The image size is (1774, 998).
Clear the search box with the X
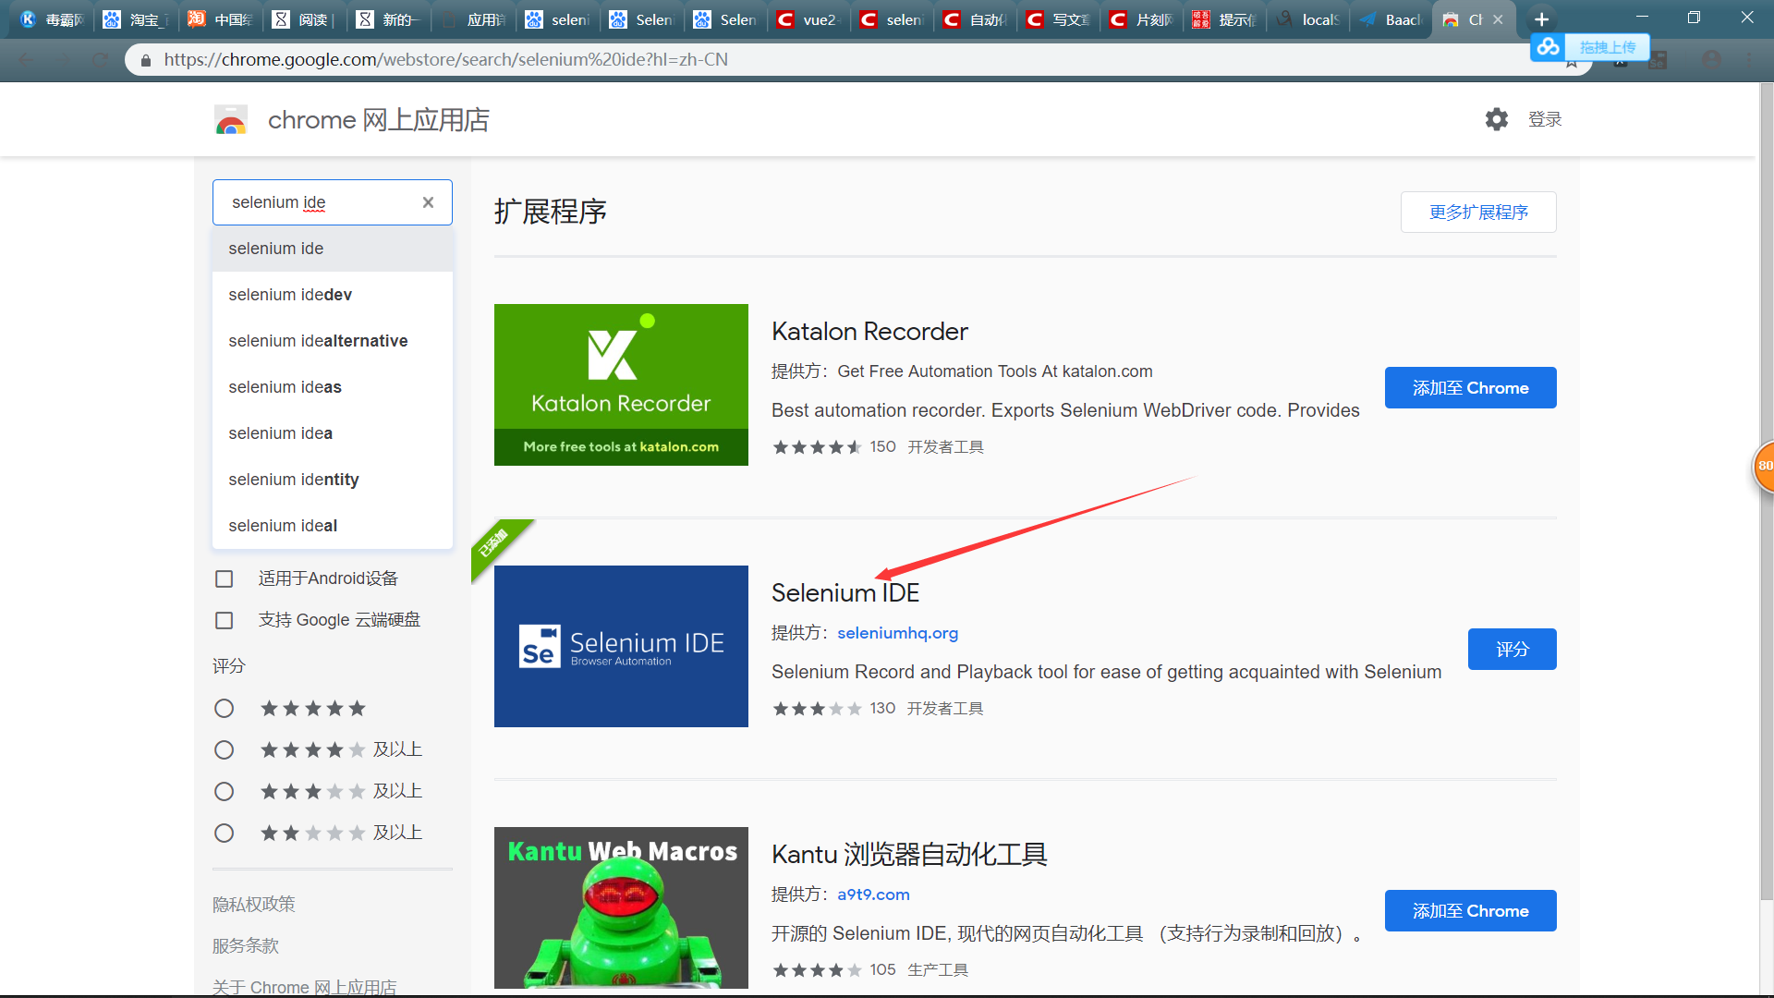click(x=428, y=202)
